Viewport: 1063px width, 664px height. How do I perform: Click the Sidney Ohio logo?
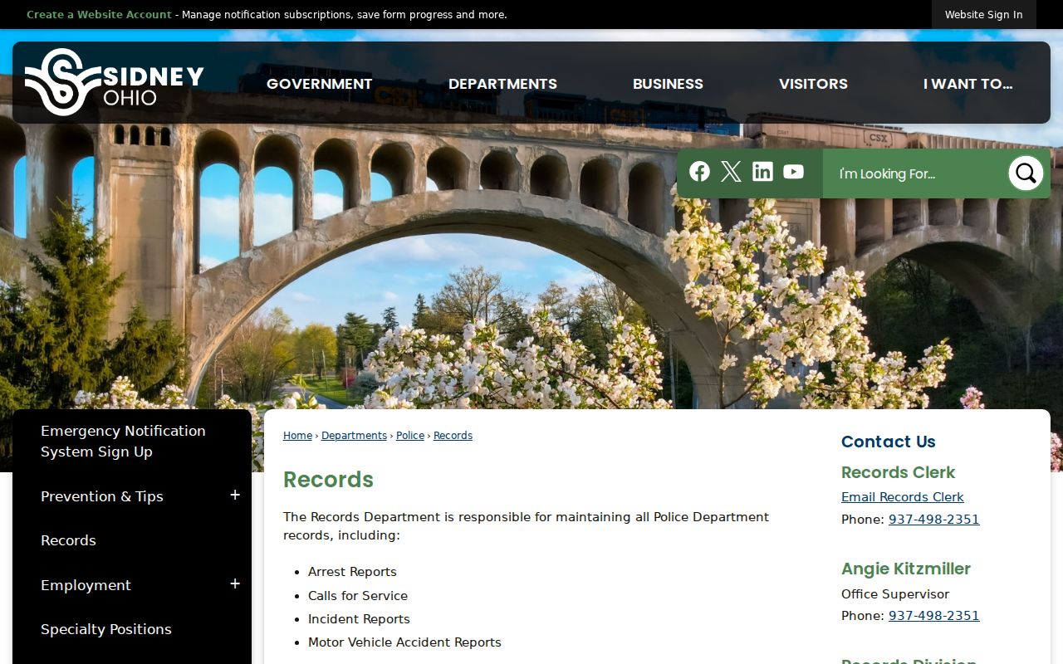click(x=115, y=82)
